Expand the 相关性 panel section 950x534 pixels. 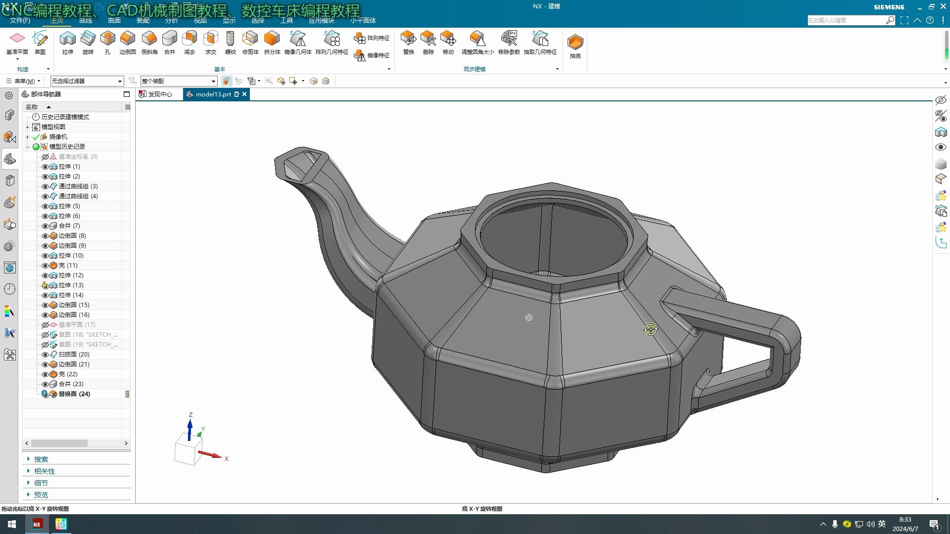pos(44,471)
